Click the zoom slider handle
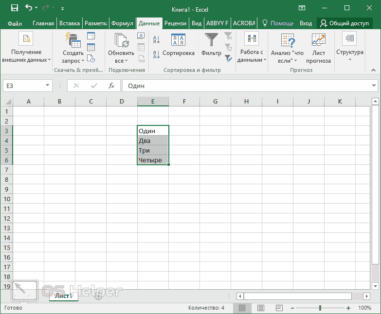This screenshot has width=381, height=314. [320, 308]
